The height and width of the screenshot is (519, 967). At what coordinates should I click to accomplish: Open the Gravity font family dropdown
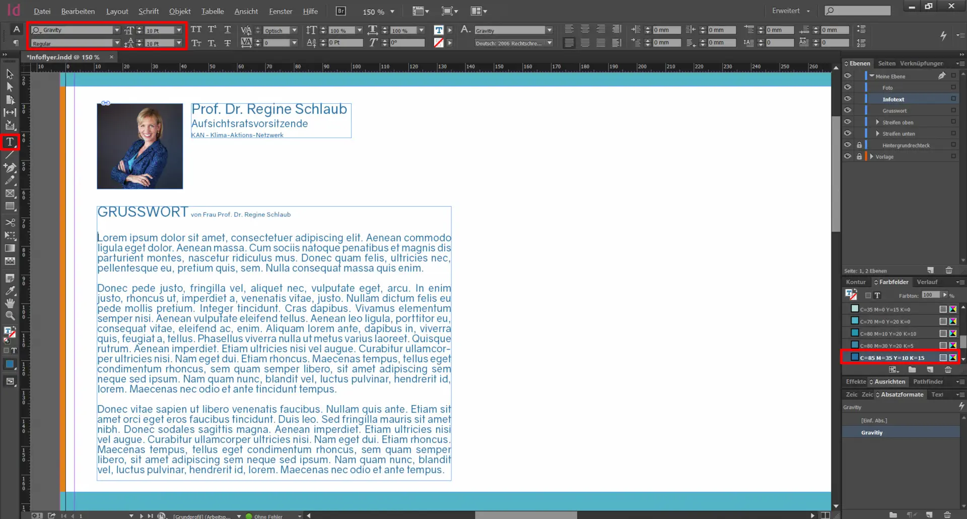117,30
